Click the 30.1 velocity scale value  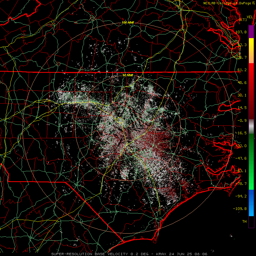(x=242, y=95)
